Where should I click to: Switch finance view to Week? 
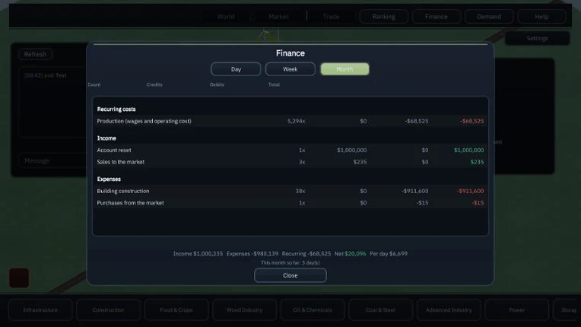(290, 69)
